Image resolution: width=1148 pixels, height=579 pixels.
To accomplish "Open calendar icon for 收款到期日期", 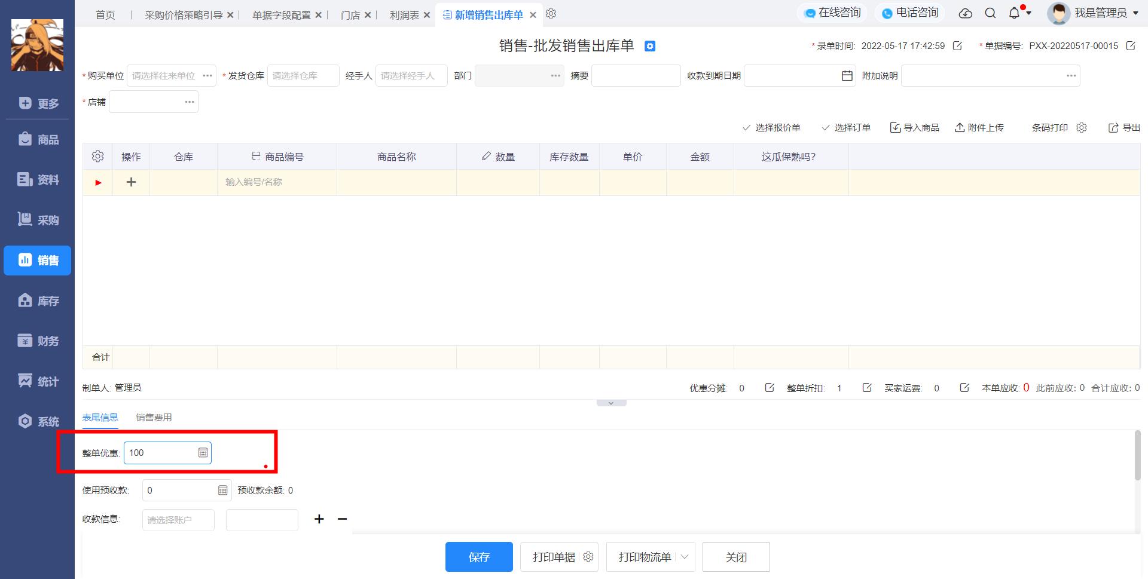I will click(x=847, y=76).
